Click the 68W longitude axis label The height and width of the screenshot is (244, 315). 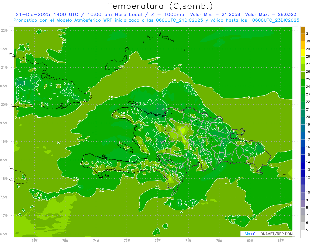tap(281, 240)
